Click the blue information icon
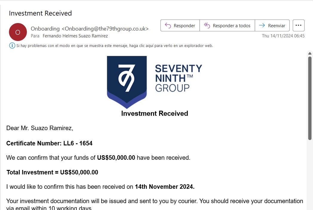The image size is (313, 210). coord(12,46)
